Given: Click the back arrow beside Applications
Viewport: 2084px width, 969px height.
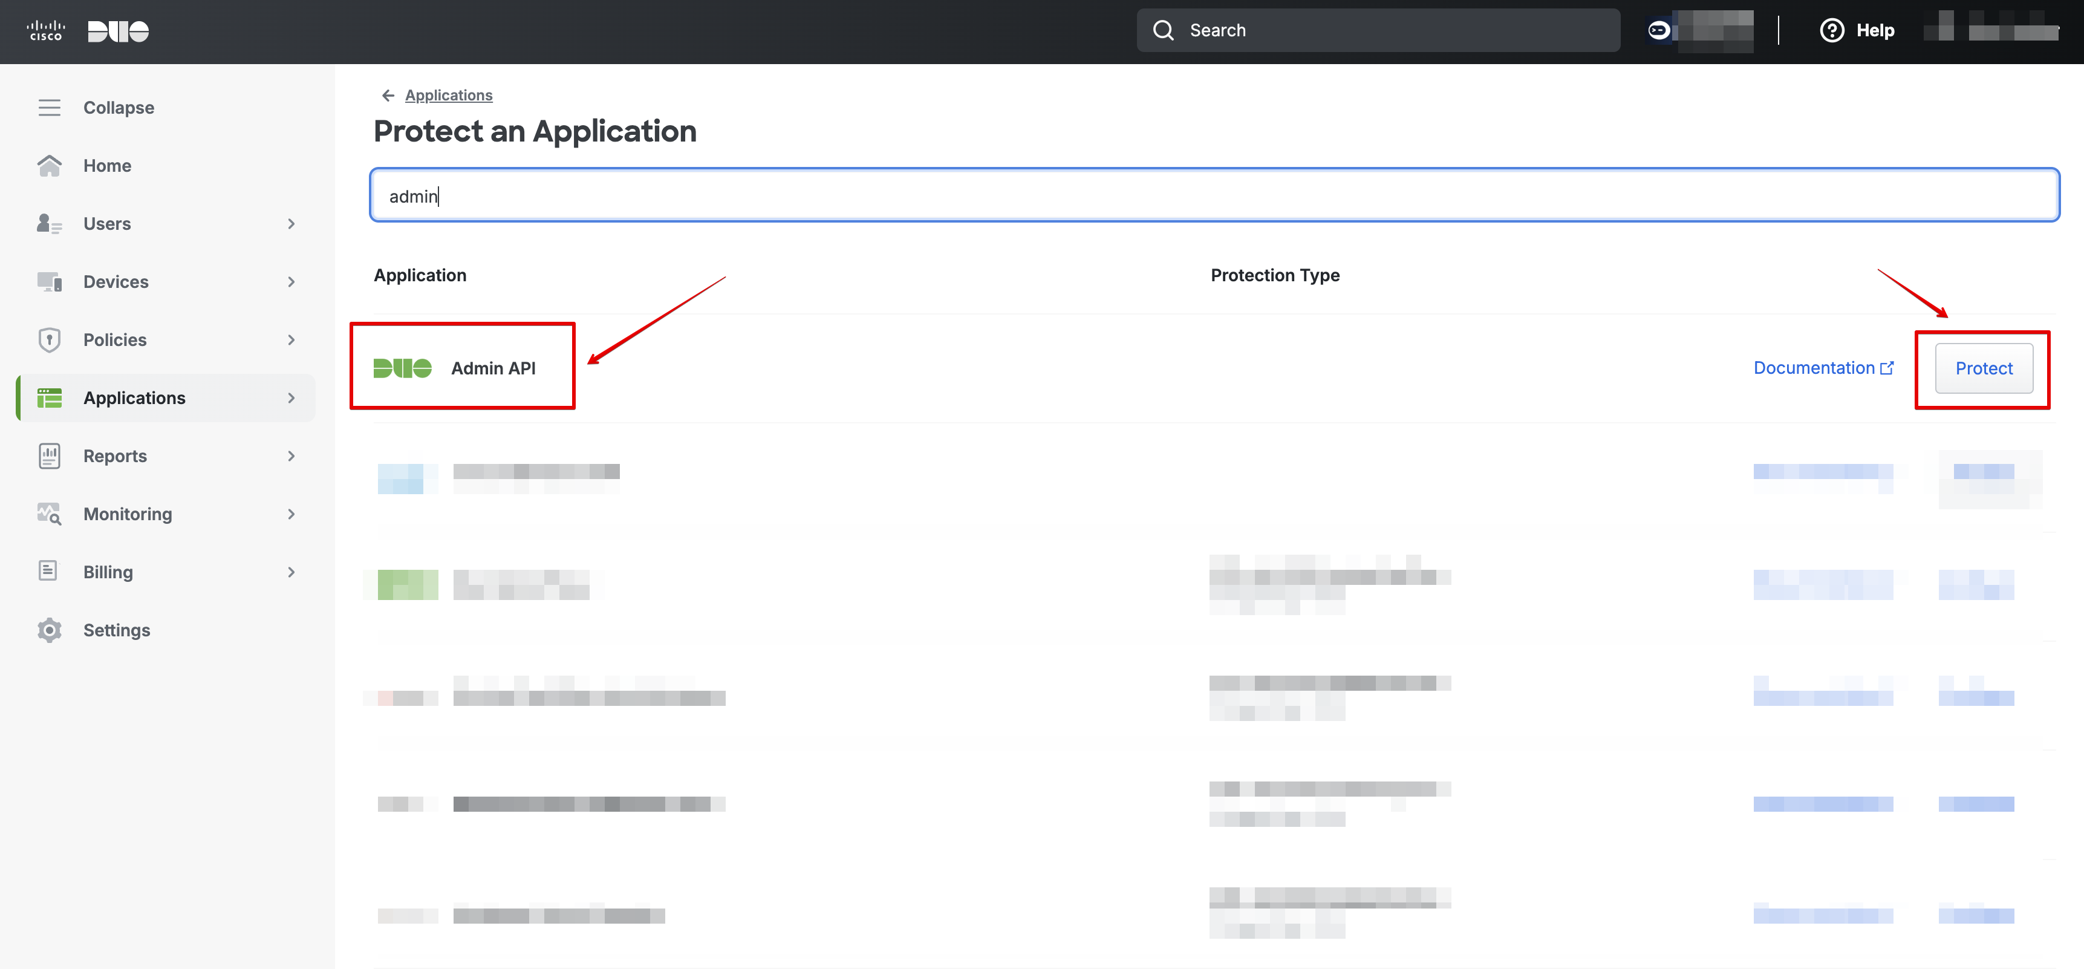Looking at the screenshot, I should click(x=388, y=96).
